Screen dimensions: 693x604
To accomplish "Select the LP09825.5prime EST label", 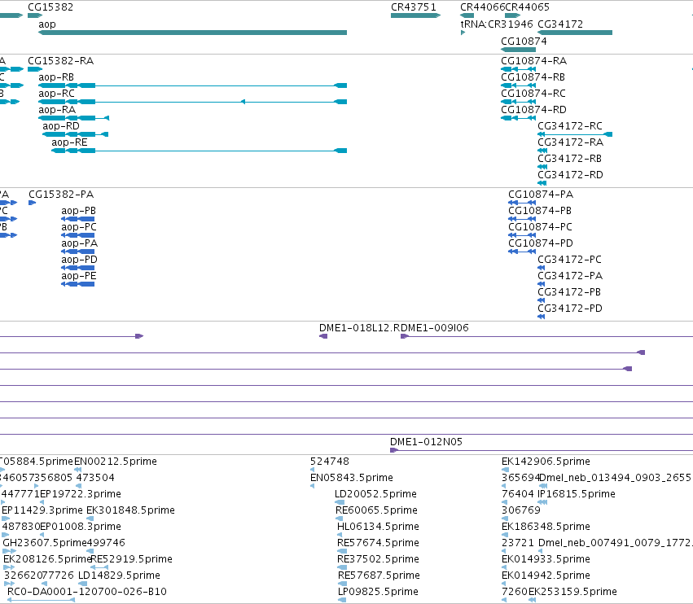I will click(378, 592).
